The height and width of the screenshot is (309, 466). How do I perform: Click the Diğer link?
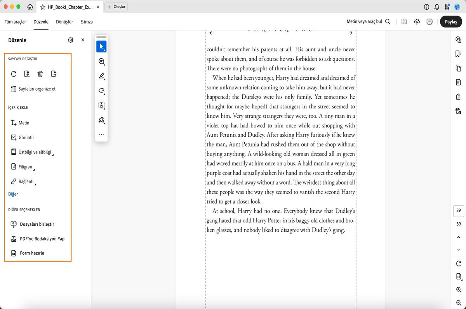pyautogui.click(x=13, y=194)
